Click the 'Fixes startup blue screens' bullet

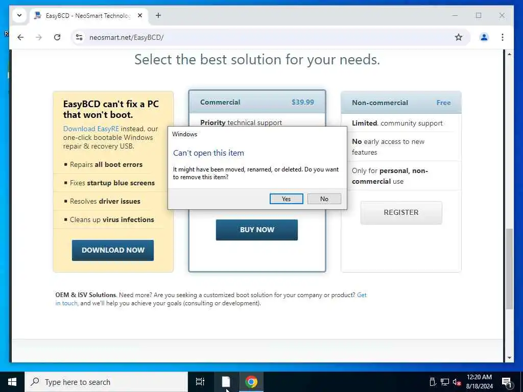pos(112,183)
